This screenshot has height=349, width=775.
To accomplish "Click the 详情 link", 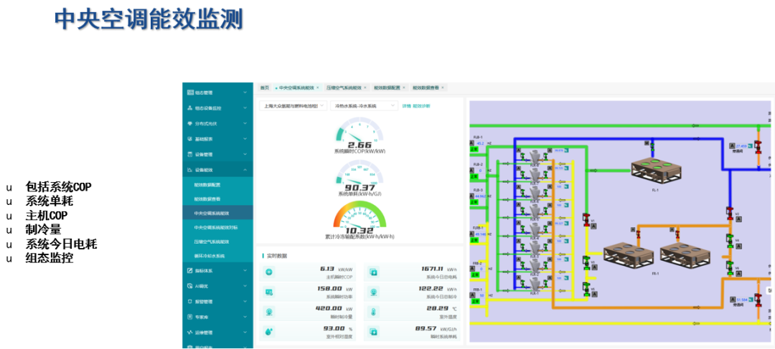I will click(406, 105).
